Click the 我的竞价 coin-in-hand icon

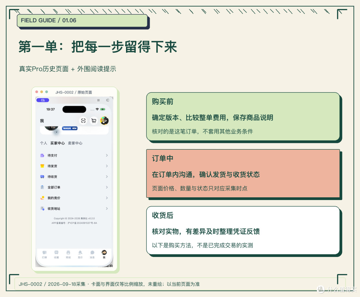(x=42, y=198)
